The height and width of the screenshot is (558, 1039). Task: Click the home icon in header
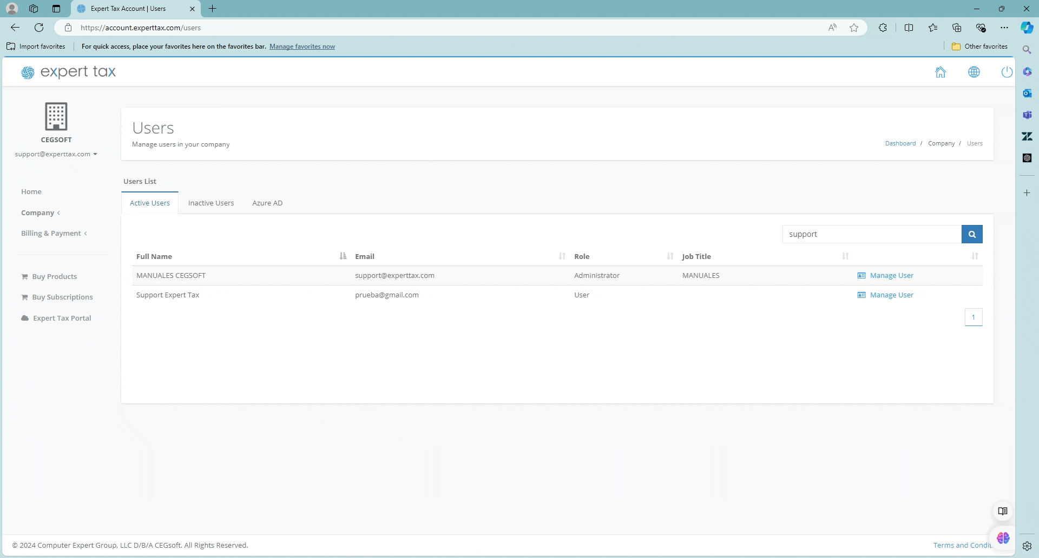941,72
